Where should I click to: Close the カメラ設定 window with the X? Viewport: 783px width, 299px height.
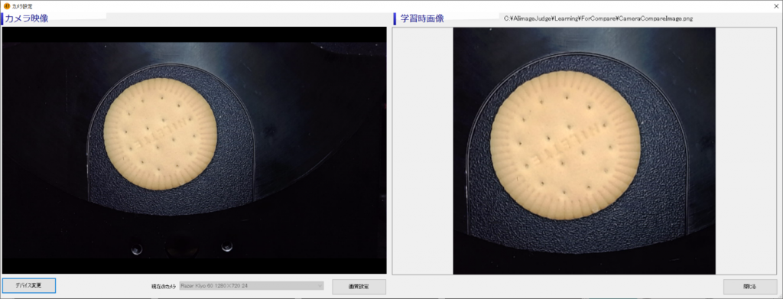[x=775, y=5]
